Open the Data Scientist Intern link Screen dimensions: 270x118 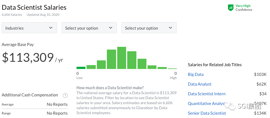pos(207,94)
